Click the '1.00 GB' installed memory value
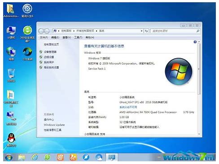219x164 pixels. click(124, 117)
